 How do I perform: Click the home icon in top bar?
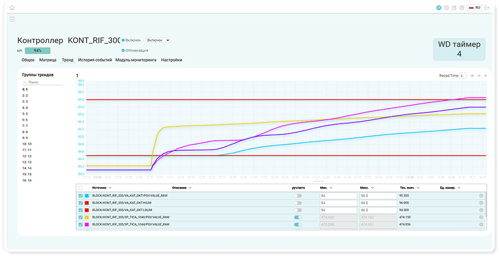pos(12,8)
